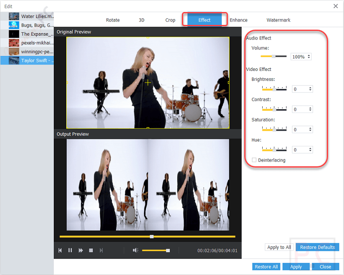Screen dimensions: 344x275
Task: Select pexels-mikhai video in list
Action: tap(27, 43)
